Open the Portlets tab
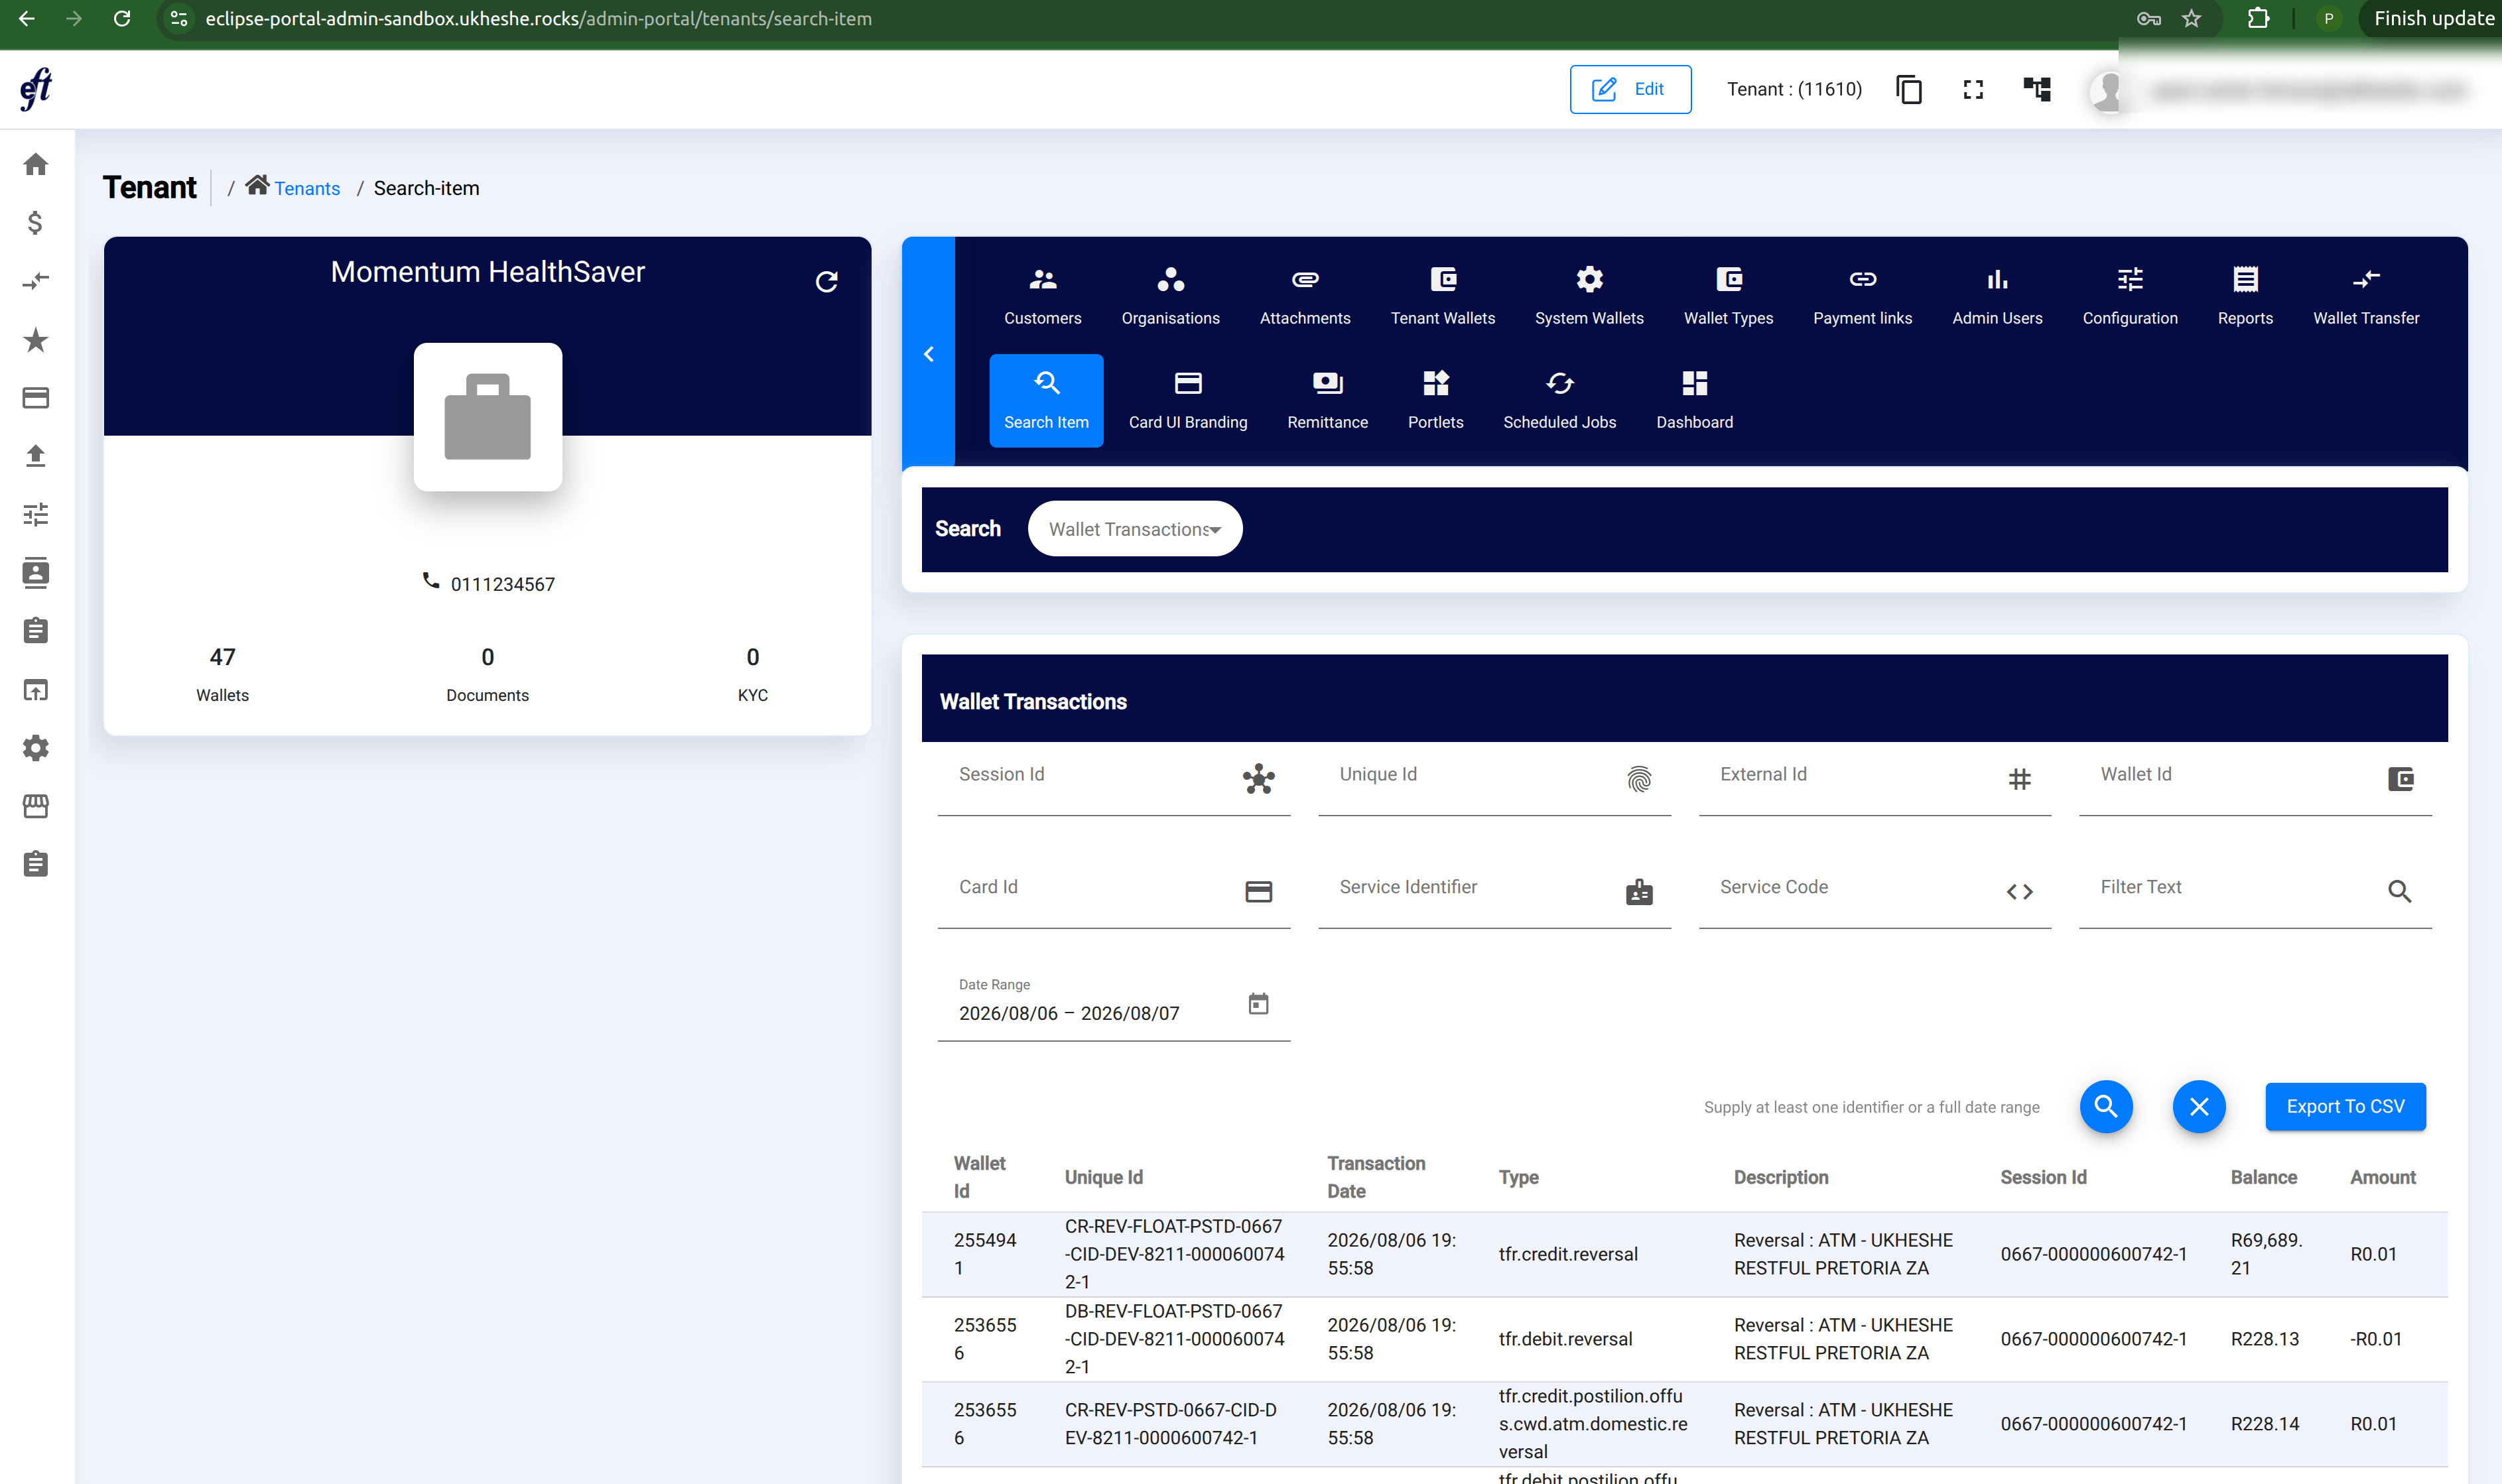The width and height of the screenshot is (2502, 1484). (1435, 400)
